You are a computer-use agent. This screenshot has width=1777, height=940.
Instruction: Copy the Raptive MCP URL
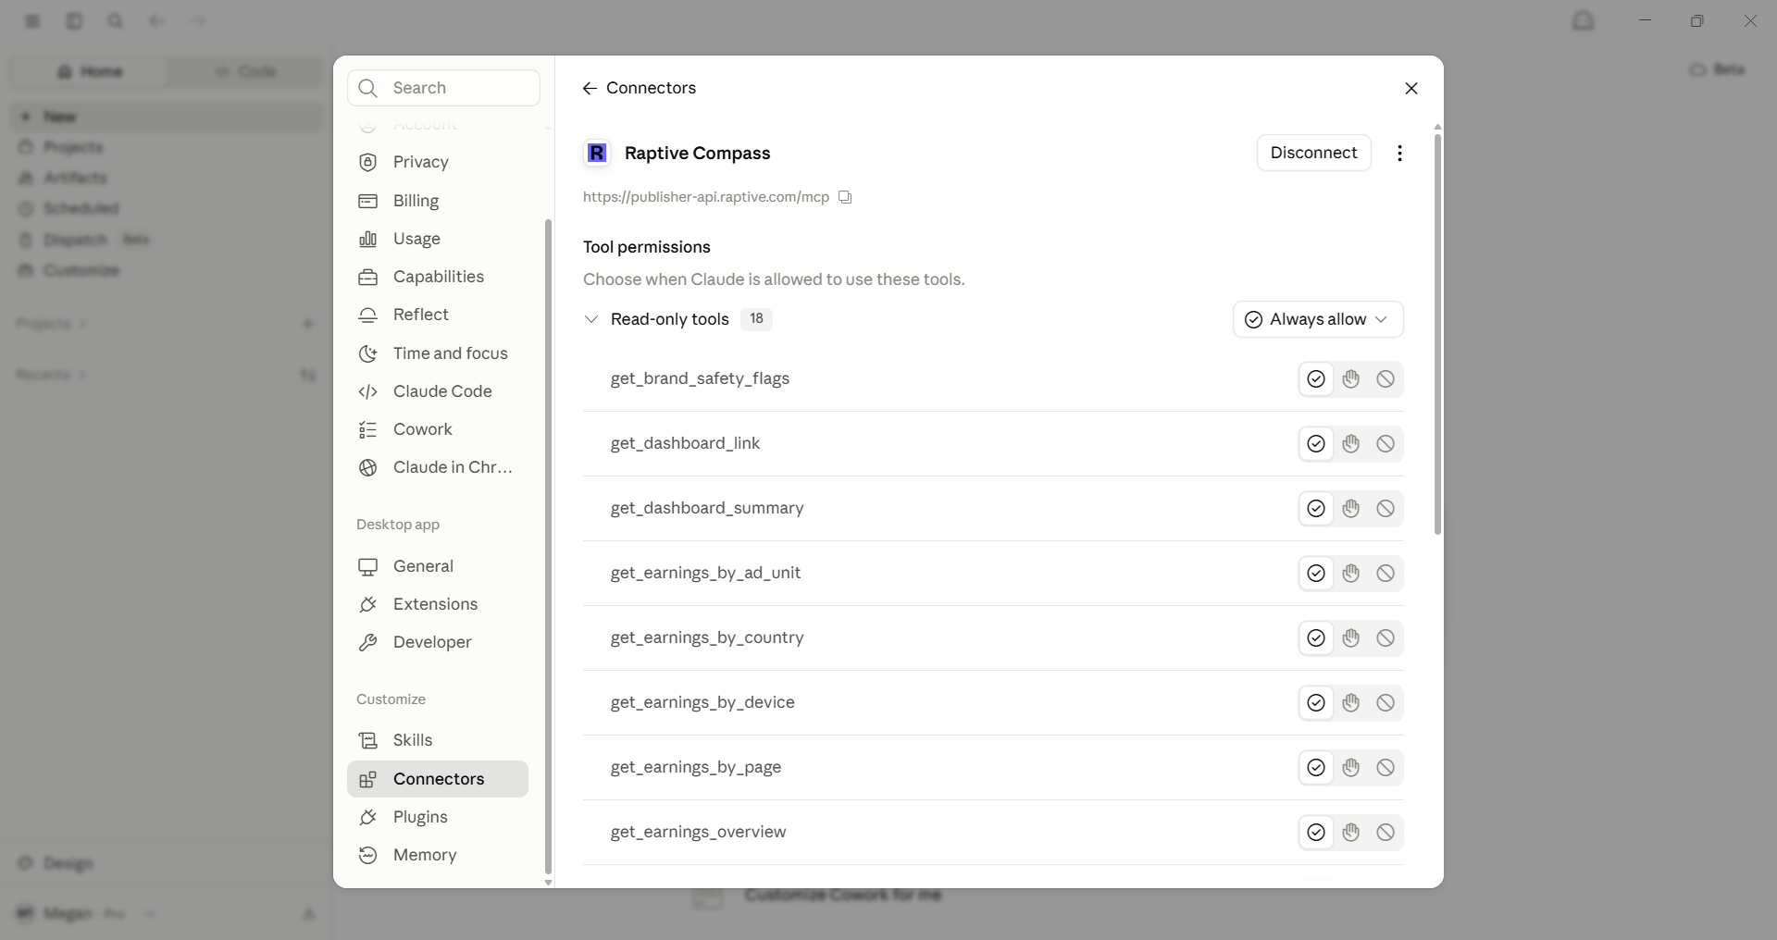[845, 197]
